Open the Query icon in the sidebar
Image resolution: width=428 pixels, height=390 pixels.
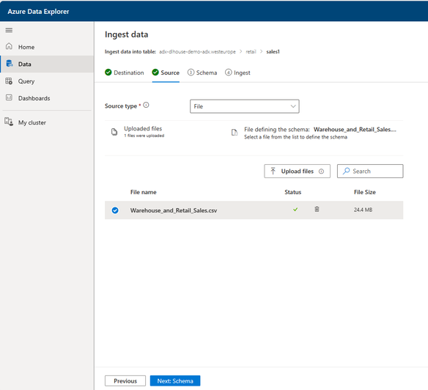pyautogui.click(x=9, y=81)
